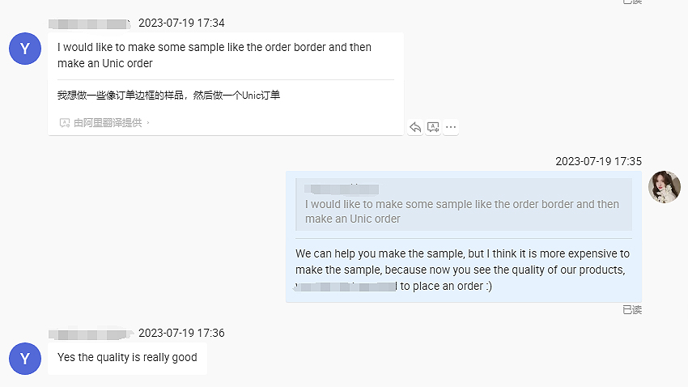Click the "order border" English message text
The image size is (688, 387).
coord(214,55)
